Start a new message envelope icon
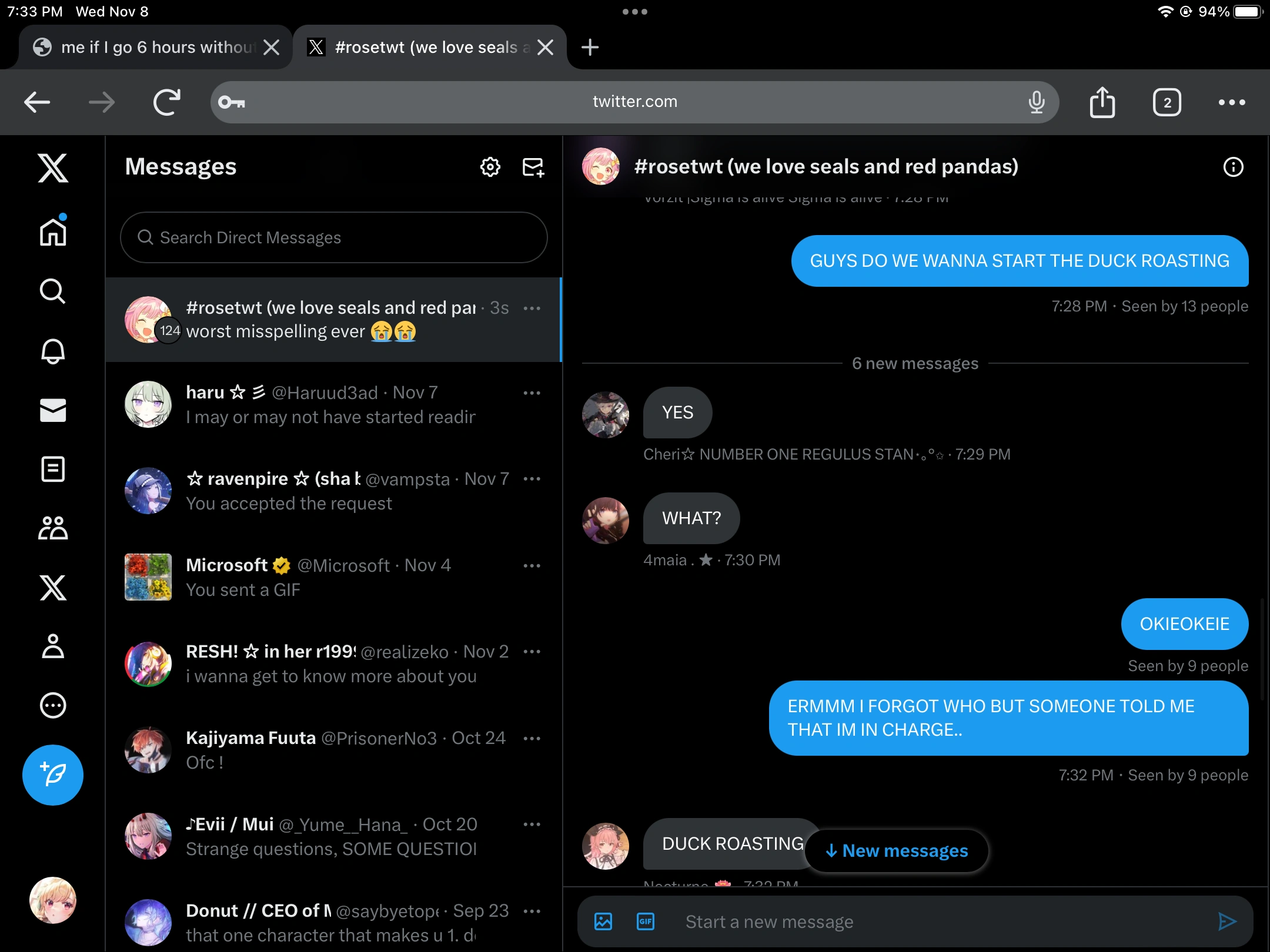Image resolution: width=1270 pixels, height=952 pixels. (533, 167)
